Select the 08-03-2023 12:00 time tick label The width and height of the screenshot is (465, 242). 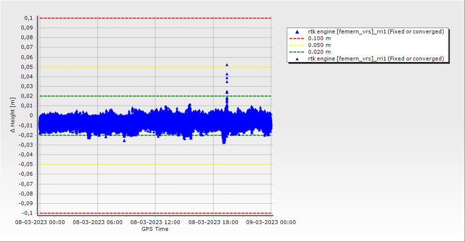pyautogui.click(x=155, y=223)
